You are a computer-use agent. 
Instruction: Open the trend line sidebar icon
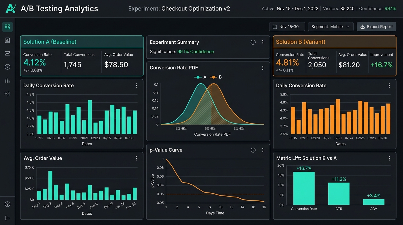click(x=8, y=54)
